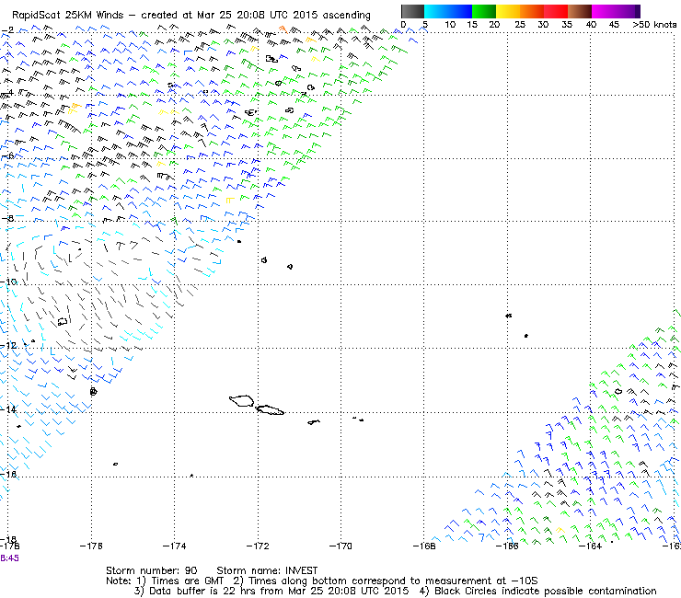Click the yellow 20-25 knots legend segment

click(508, 11)
